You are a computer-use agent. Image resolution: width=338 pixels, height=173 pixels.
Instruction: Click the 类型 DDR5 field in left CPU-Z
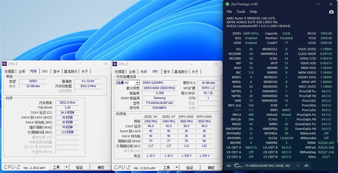(33, 81)
